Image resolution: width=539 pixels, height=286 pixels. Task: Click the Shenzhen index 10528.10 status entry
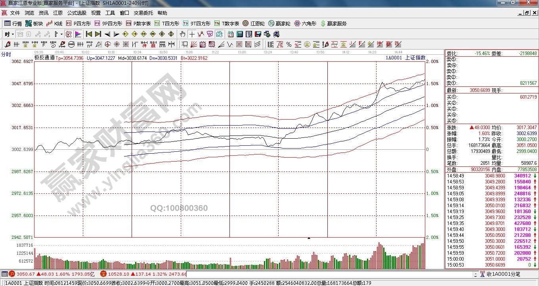tap(143, 274)
